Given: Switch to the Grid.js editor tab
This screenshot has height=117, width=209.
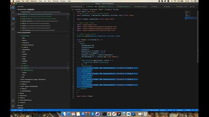Looking at the screenshot, I should [168, 6].
